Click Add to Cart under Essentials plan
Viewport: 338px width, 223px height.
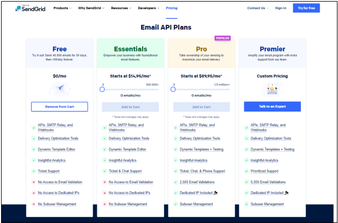(x=130, y=107)
